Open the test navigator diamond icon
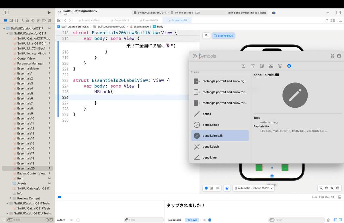The image size is (344, 223). tap(33, 20)
